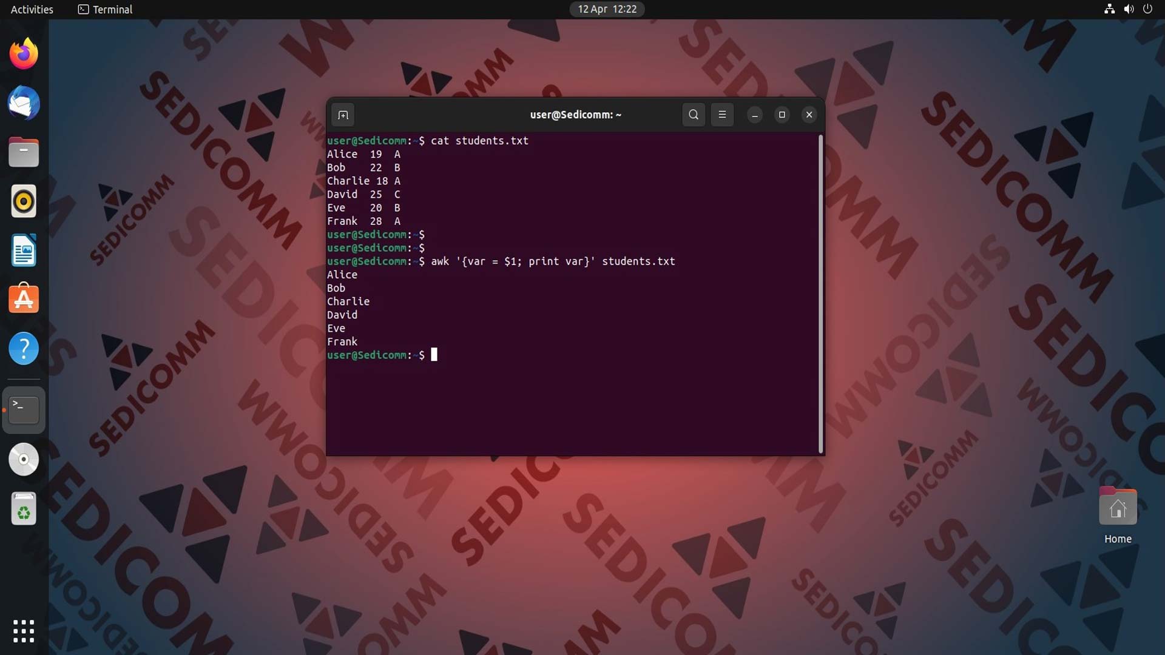Screen dimensions: 1165x655
Task: Close the terminal window
Action: pyautogui.click(x=809, y=115)
